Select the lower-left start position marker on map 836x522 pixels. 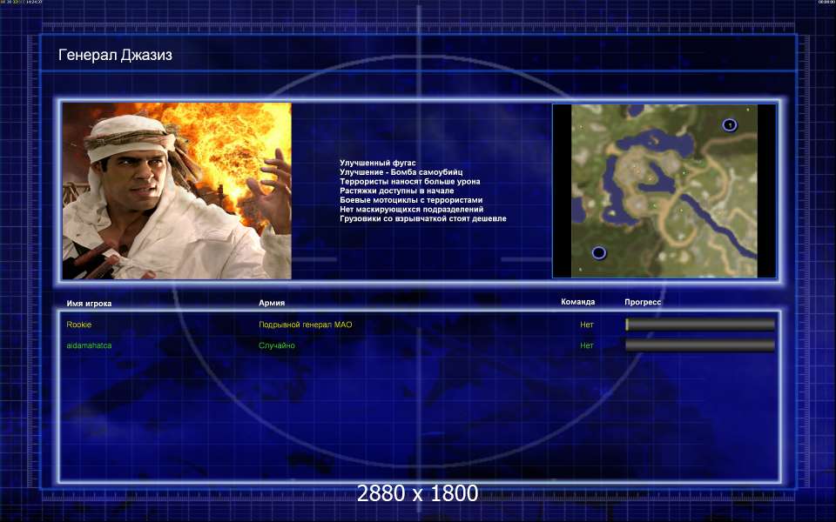(x=599, y=252)
